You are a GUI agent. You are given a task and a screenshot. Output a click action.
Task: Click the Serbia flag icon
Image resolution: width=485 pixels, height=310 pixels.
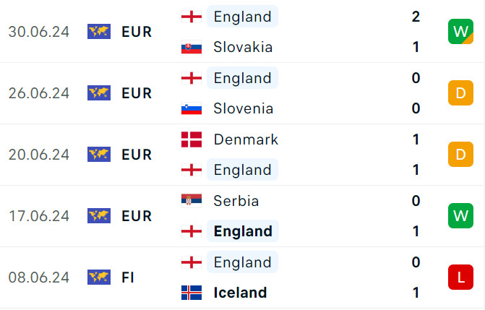coord(191,201)
